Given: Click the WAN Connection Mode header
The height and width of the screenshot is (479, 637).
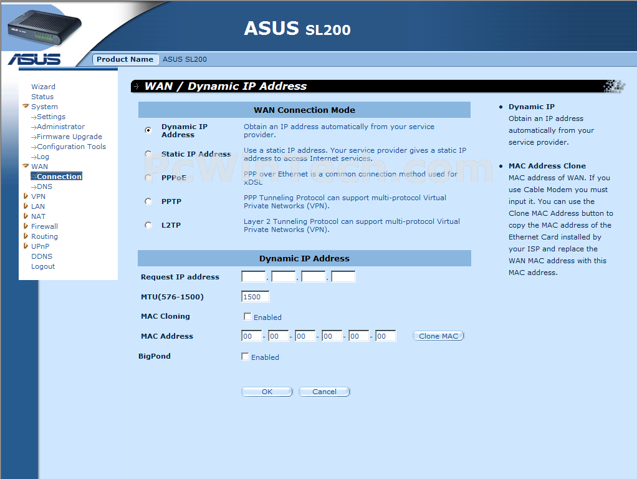Looking at the screenshot, I should click(x=304, y=110).
